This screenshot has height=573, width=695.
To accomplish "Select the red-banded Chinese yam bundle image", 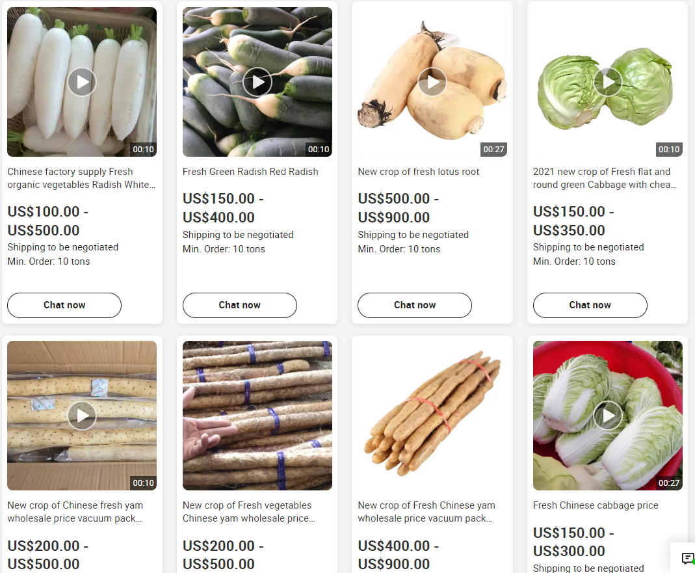I will 432,416.
